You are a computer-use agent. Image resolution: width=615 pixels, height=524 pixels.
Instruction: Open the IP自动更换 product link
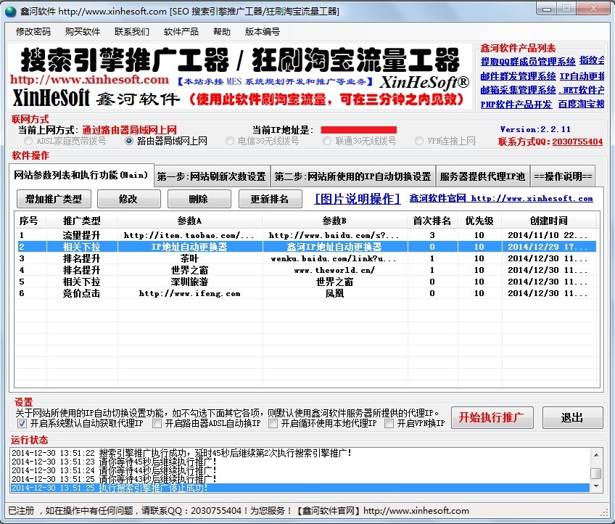[582, 76]
